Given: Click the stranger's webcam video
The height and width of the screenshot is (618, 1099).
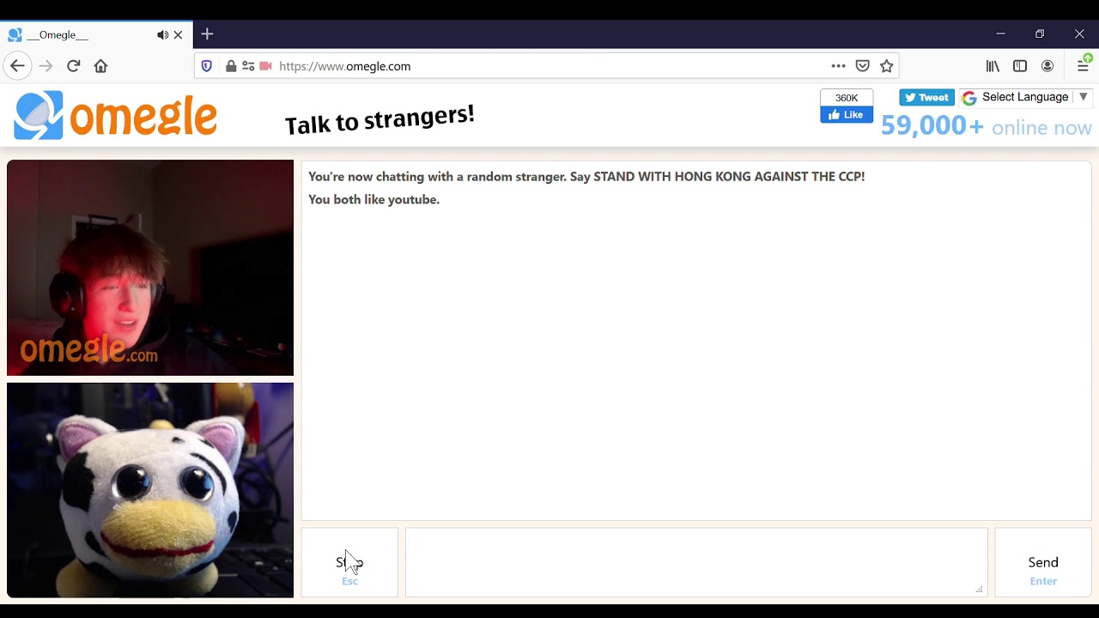Looking at the screenshot, I should tap(150, 268).
